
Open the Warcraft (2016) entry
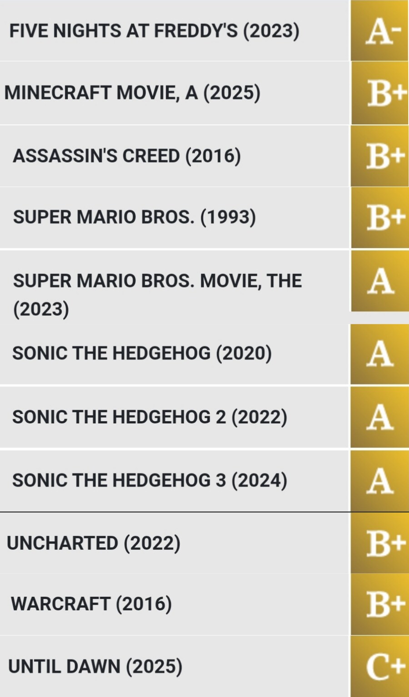[91, 604]
